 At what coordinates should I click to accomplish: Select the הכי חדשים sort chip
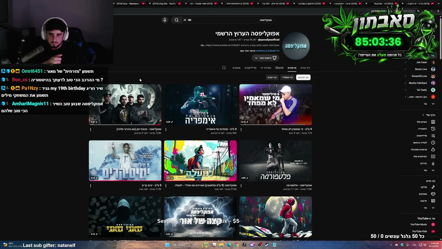pos(303,77)
